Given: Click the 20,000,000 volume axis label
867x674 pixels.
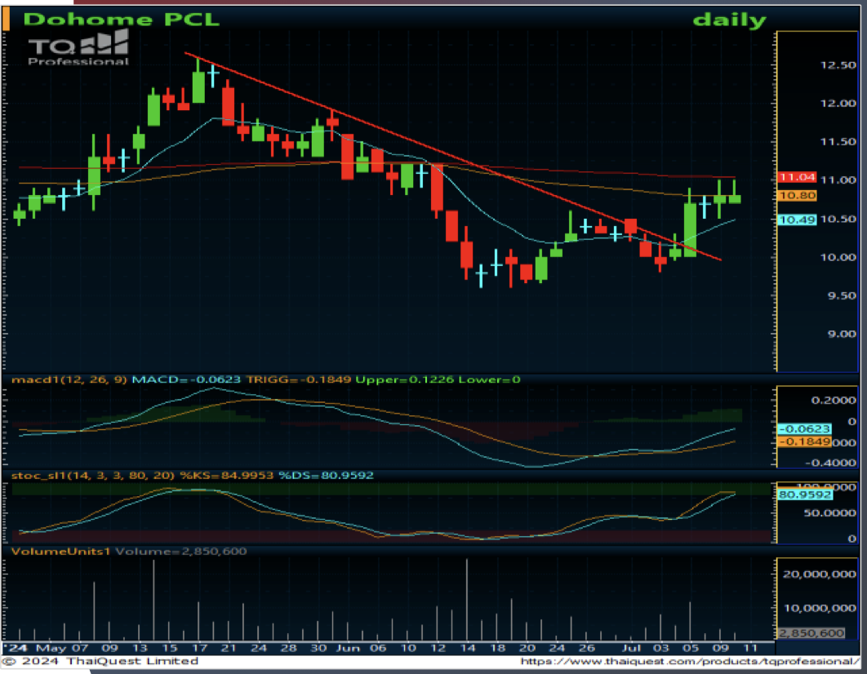Looking at the screenshot, I should tap(820, 574).
